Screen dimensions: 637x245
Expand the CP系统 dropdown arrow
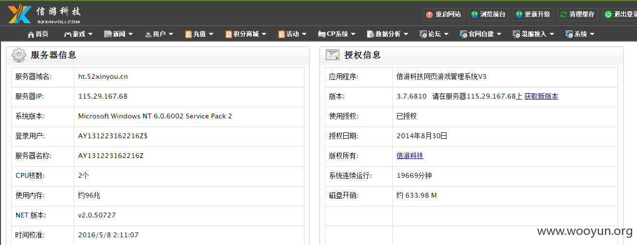tap(353, 34)
